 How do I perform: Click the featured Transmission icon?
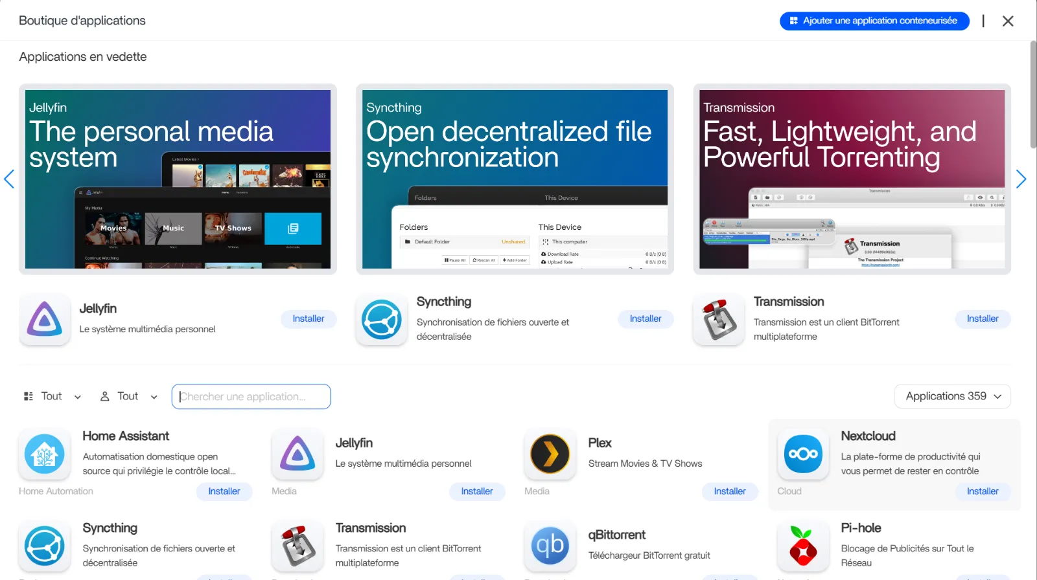pos(719,319)
